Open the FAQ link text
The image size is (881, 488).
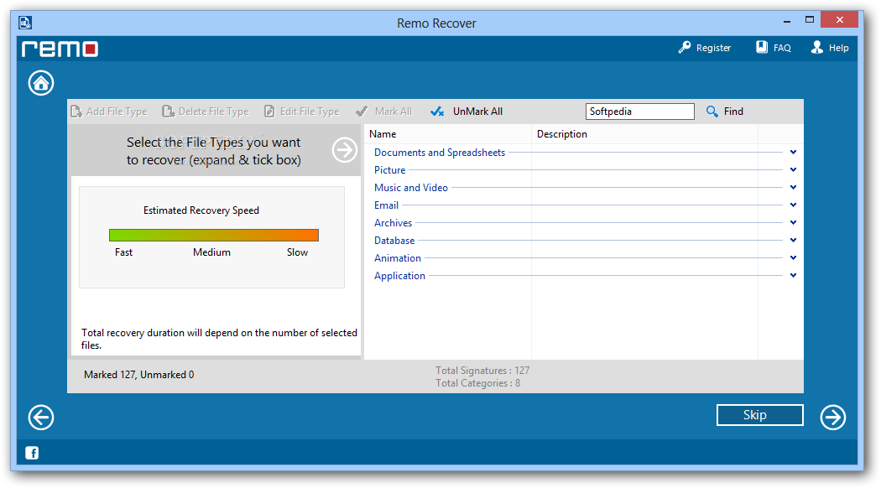782,49
